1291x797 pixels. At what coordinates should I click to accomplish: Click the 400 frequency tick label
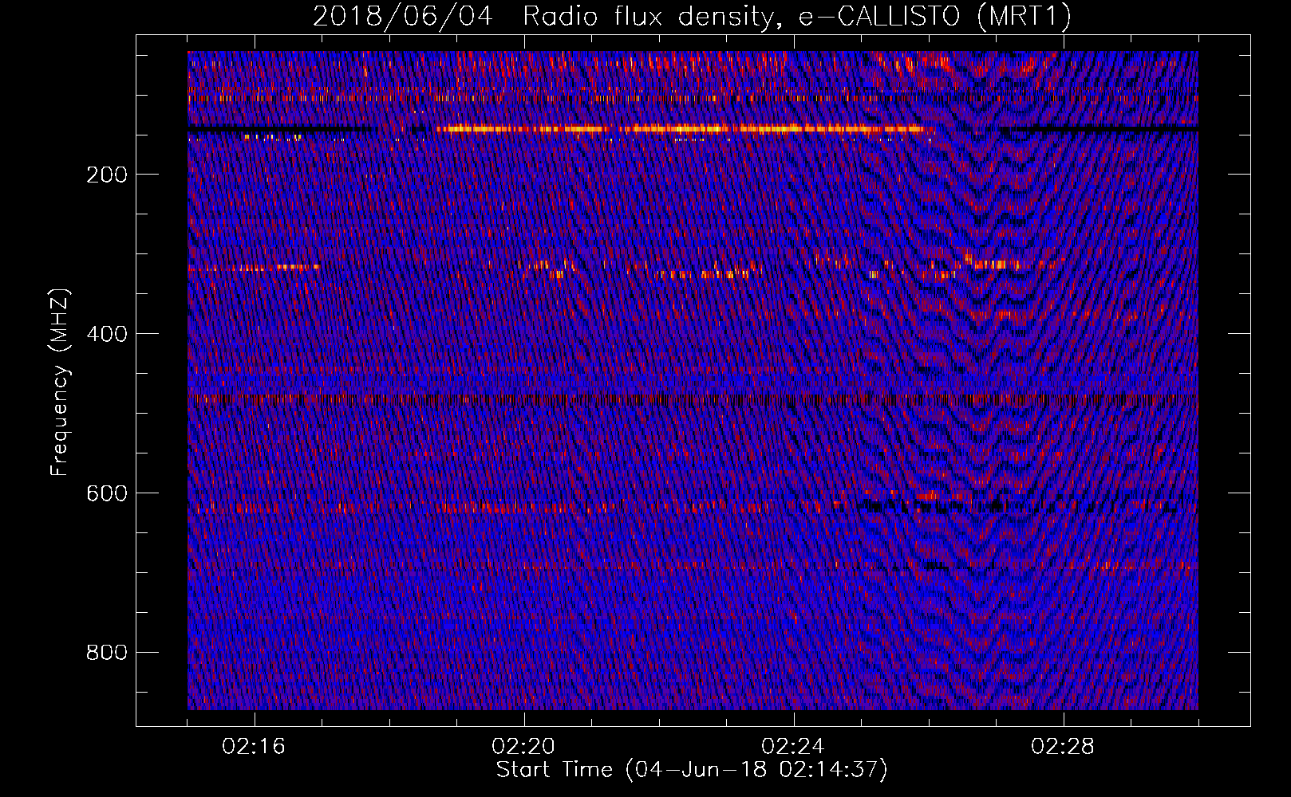107,334
